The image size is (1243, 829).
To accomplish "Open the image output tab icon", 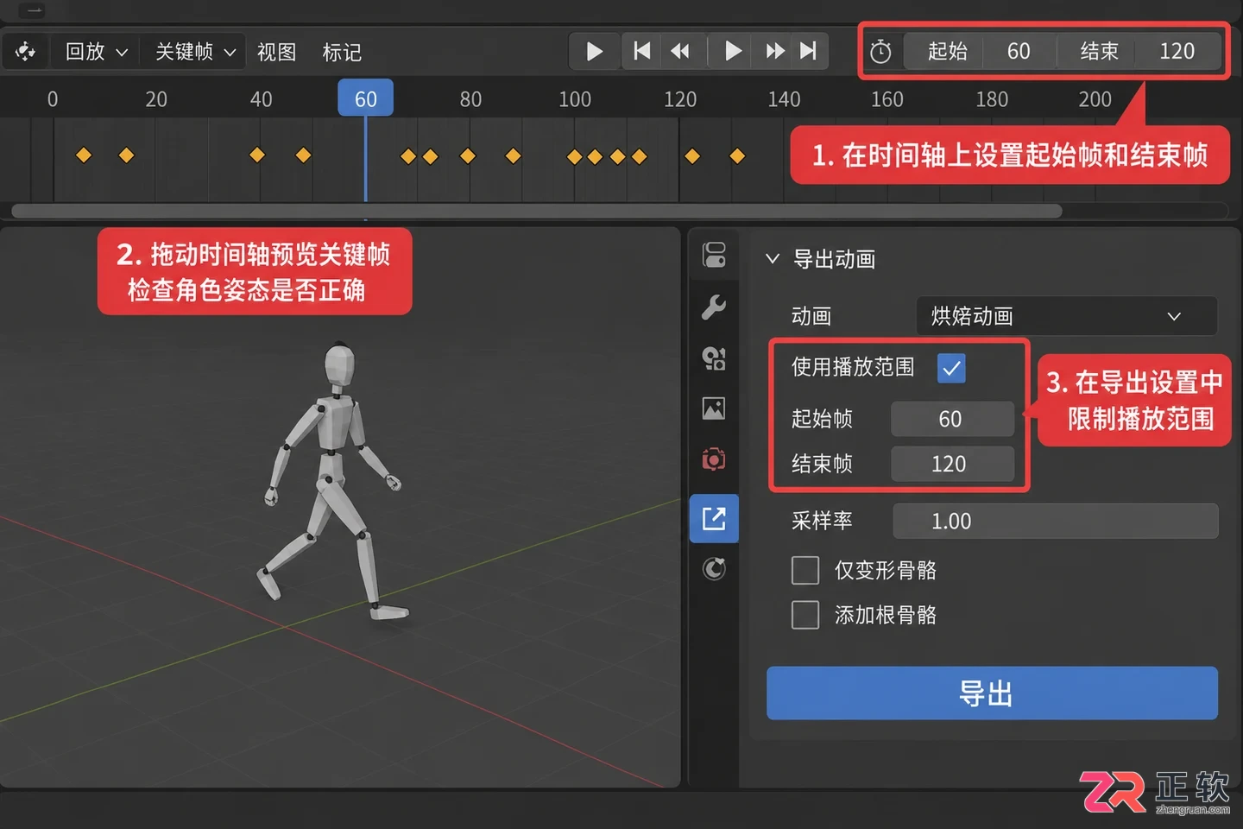I will [714, 408].
